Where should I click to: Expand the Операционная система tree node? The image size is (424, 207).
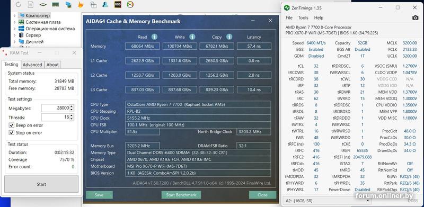pyautogui.click(x=15, y=29)
